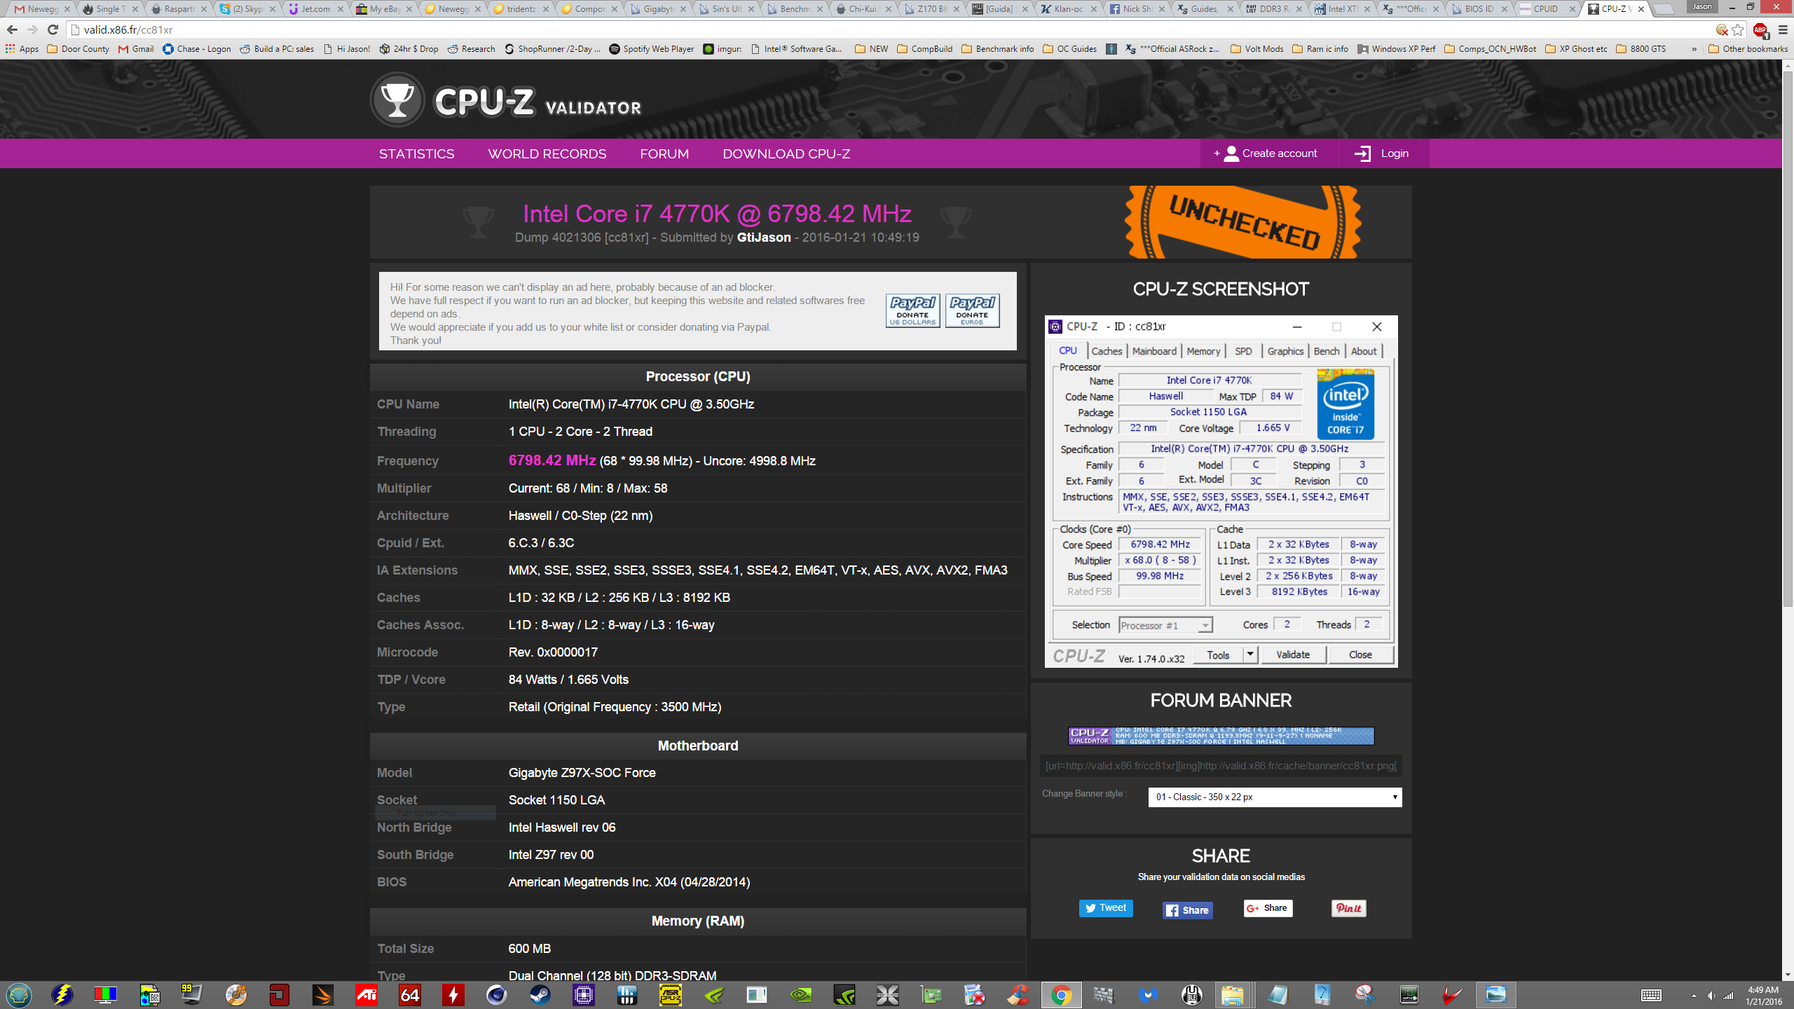Open the Spotify Web Player bookmark
The image size is (1794, 1009).
[x=652, y=48]
